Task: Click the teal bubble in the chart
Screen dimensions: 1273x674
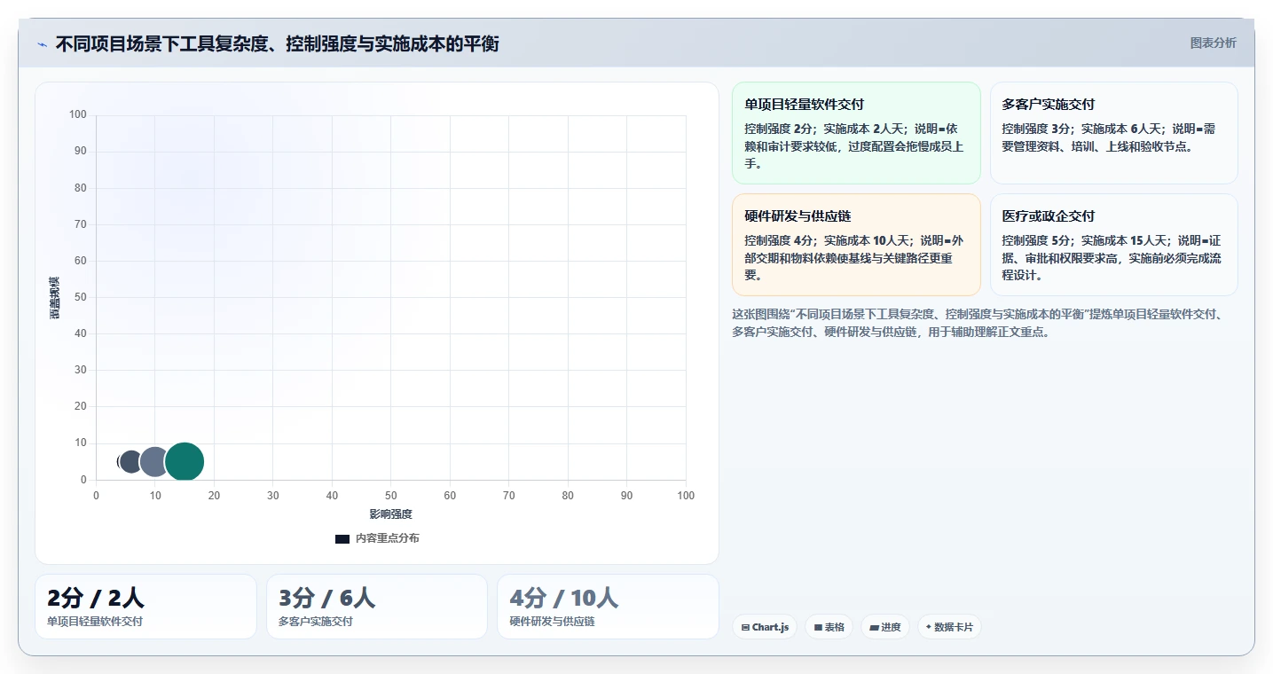Action: 185,461
